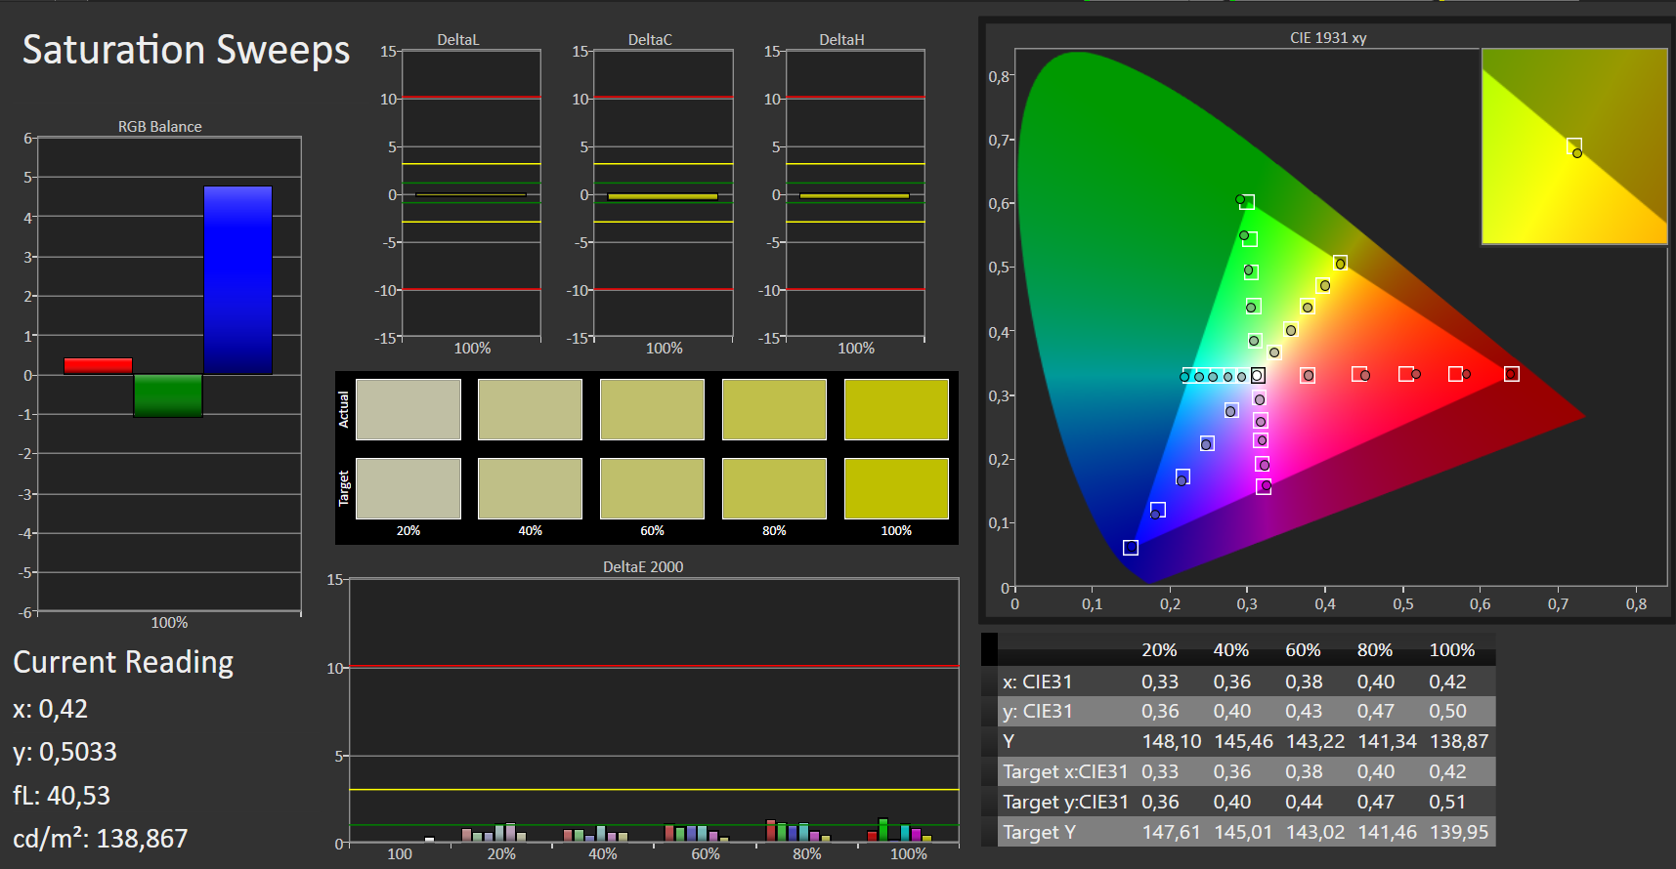Select the Target 100% yellow swatch
This screenshot has width=1676, height=869.
point(896,488)
